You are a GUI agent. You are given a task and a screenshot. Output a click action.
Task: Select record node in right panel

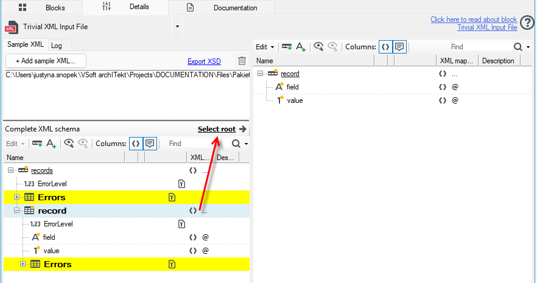(x=290, y=74)
